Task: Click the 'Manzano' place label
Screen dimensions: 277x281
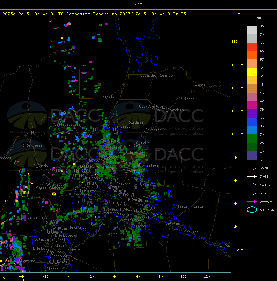Action: click(x=28, y=261)
